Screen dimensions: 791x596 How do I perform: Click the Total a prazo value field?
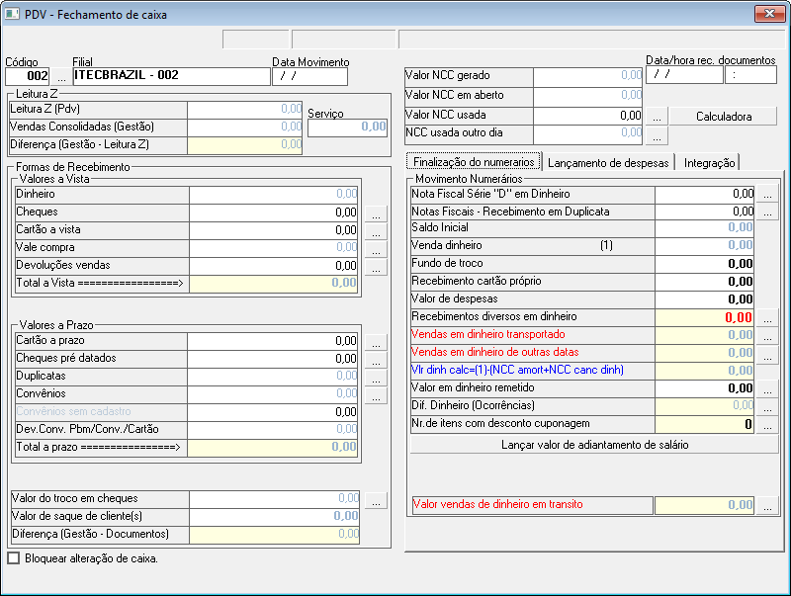[273, 448]
